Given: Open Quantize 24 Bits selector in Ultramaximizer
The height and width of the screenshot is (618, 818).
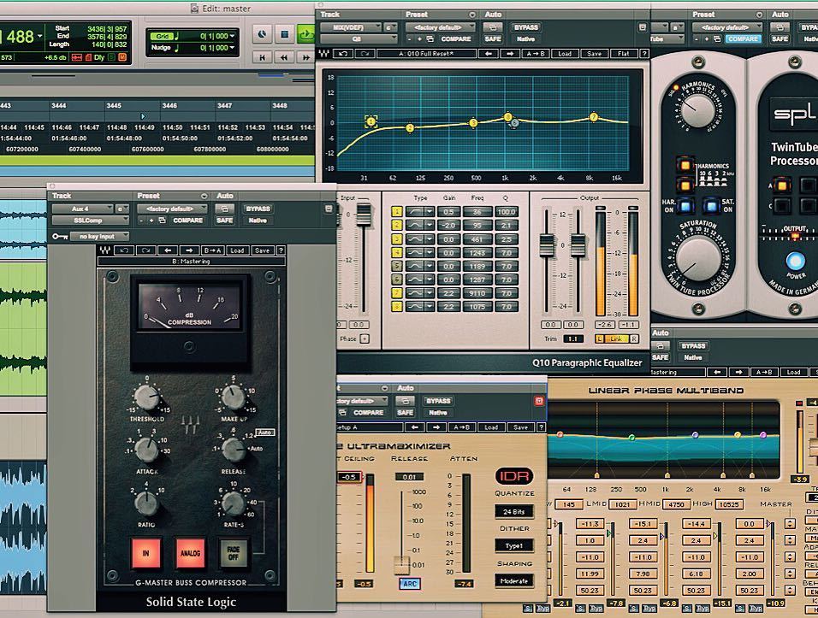Looking at the screenshot, I should click(514, 512).
